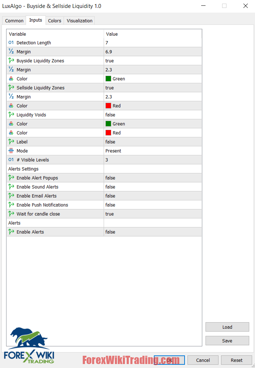
Task: Click the Save button
Action: click(x=227, y=341)
